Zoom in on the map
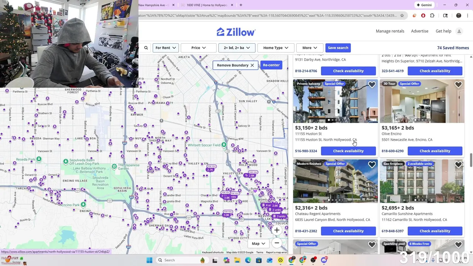The height and width of the screenshot is (266, 473). tap(277, 230)
